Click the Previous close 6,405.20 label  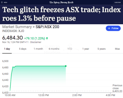coord(117,88)
